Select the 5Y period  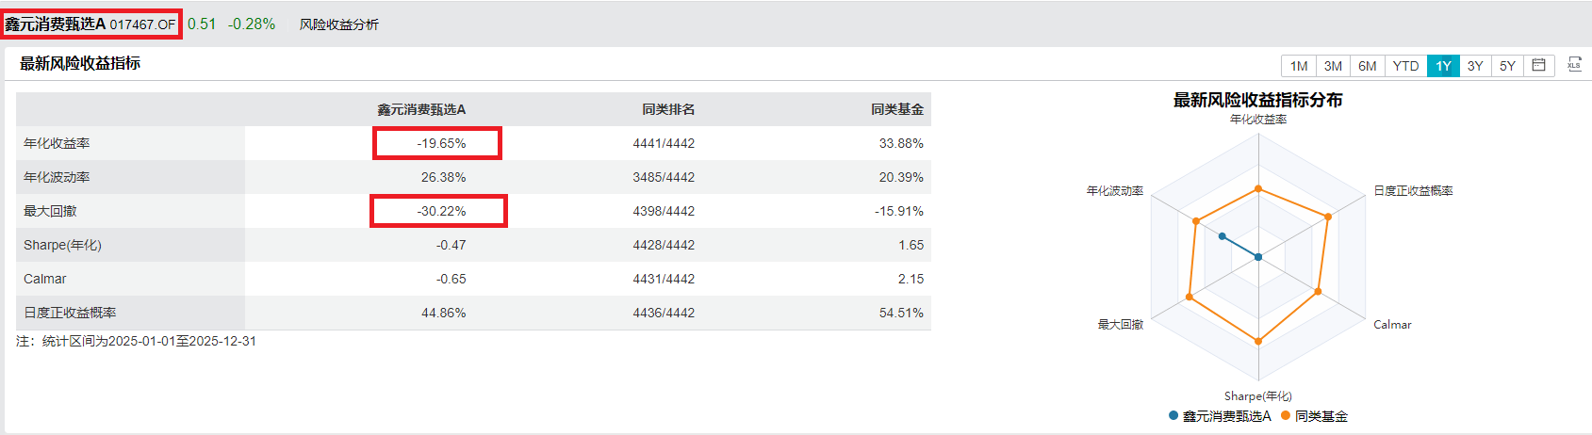[1507, 66]
